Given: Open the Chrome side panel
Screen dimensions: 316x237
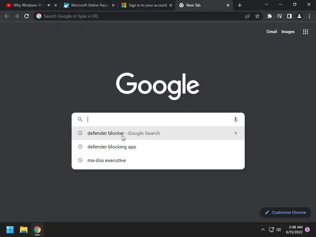Looking at the screenshot, I should (x=289, y=16).
